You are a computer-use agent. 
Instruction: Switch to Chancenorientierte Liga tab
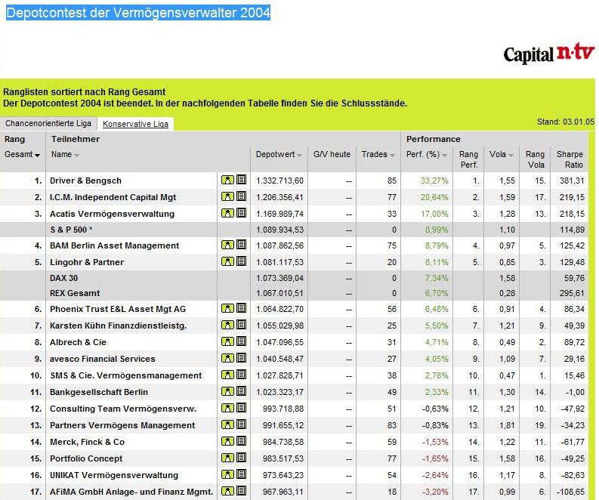tap(48, 123)
